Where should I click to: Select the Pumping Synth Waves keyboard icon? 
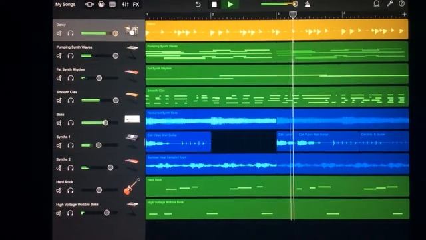(132, 52)
